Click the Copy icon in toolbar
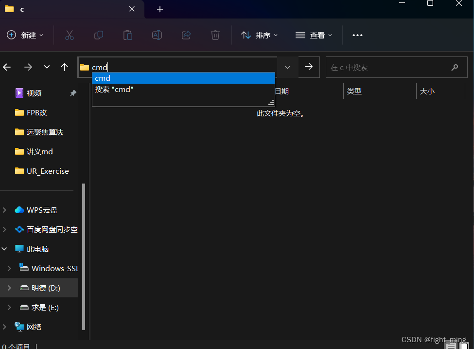This screenshot has height=349, width=474. tap(99, 35)
